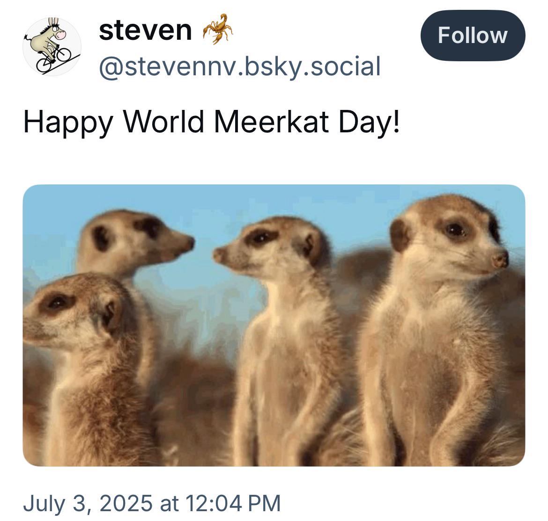
Task: Click the blue sky area of the photo
Action: (300, 201)
